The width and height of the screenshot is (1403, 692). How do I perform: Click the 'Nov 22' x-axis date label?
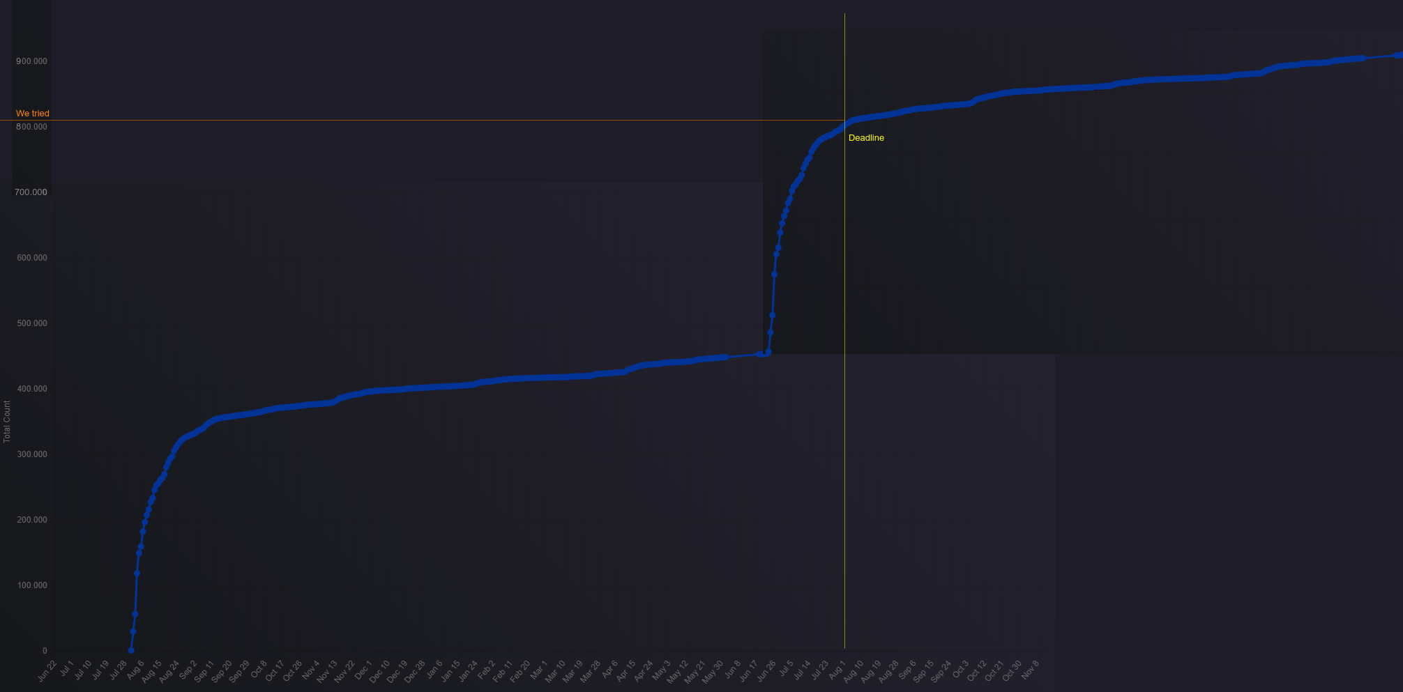tap(344, 671)
